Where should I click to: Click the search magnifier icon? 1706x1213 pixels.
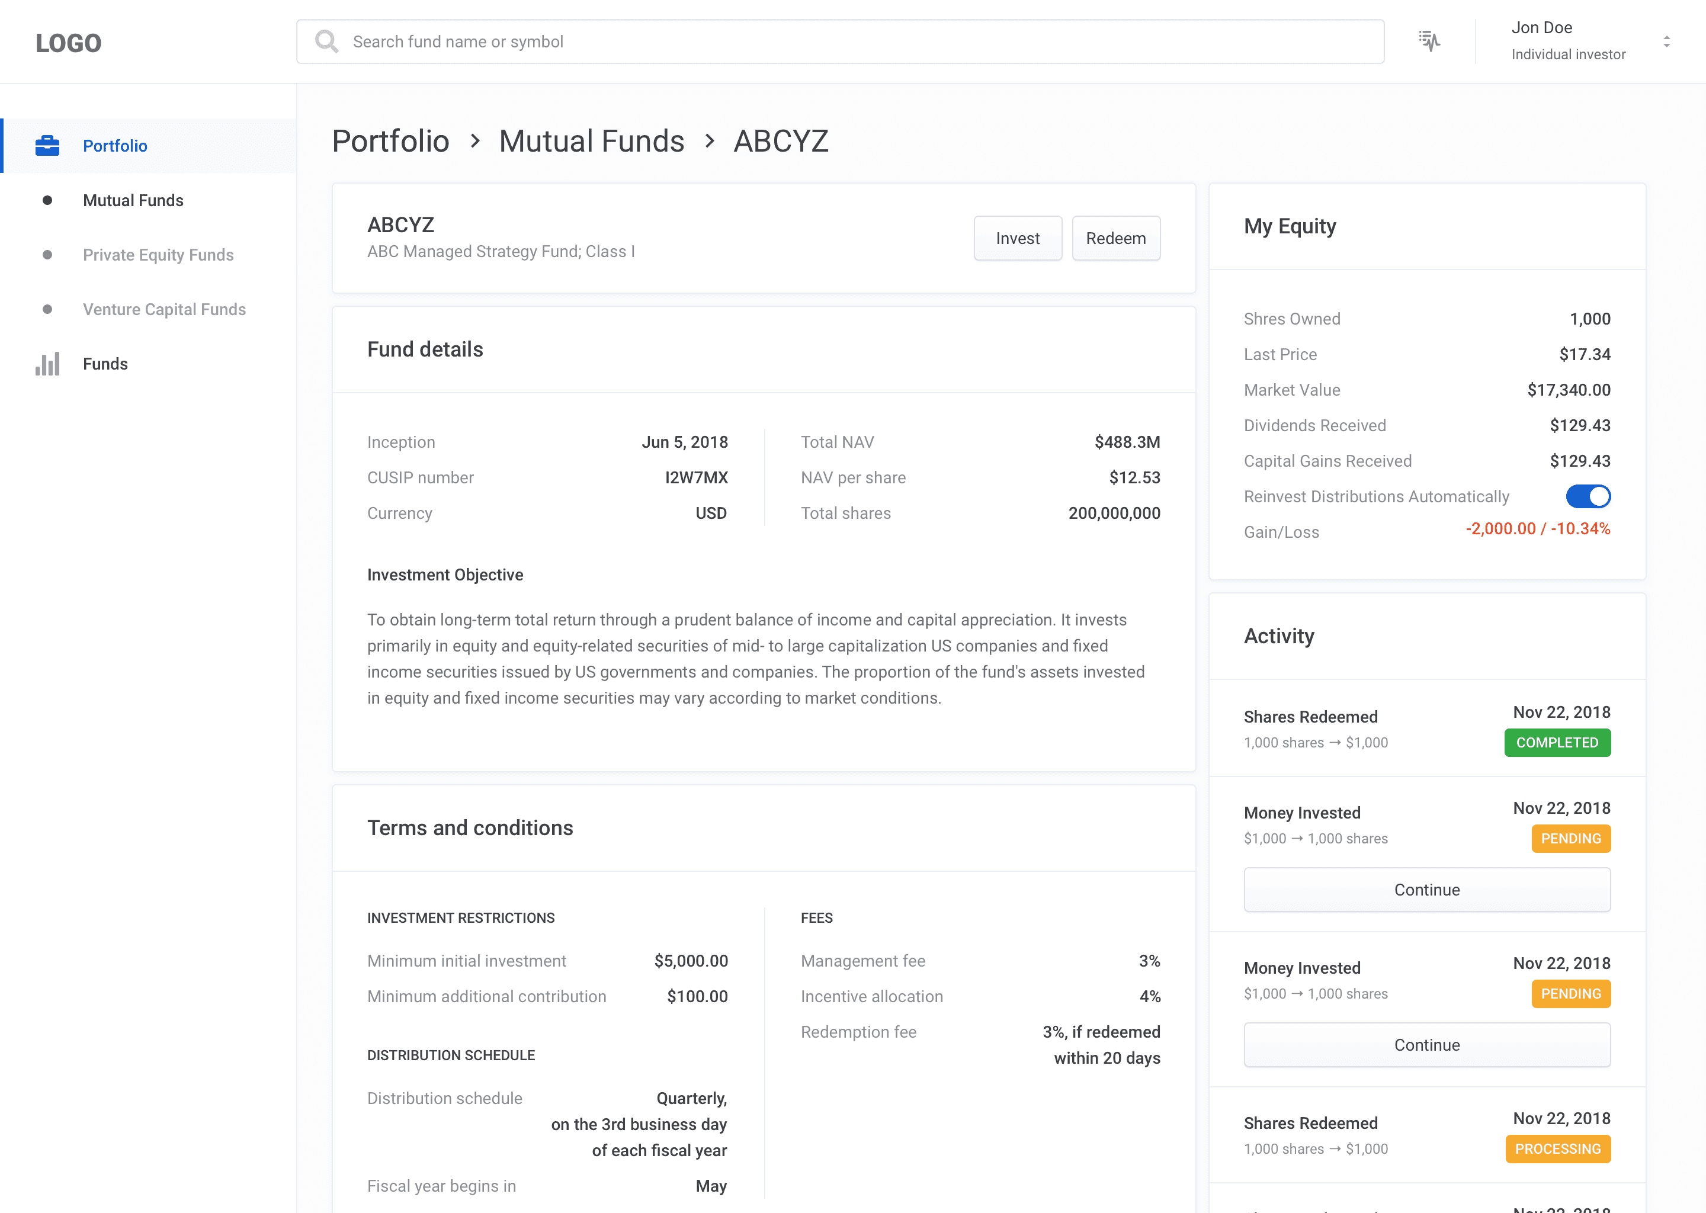pyautogui.click(x=326, y=42)
